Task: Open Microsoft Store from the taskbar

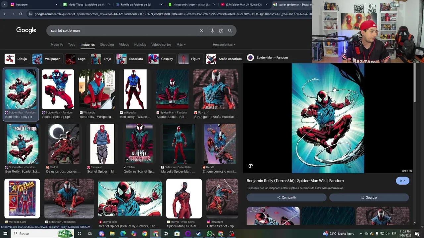Action: (x=177, y=234)
